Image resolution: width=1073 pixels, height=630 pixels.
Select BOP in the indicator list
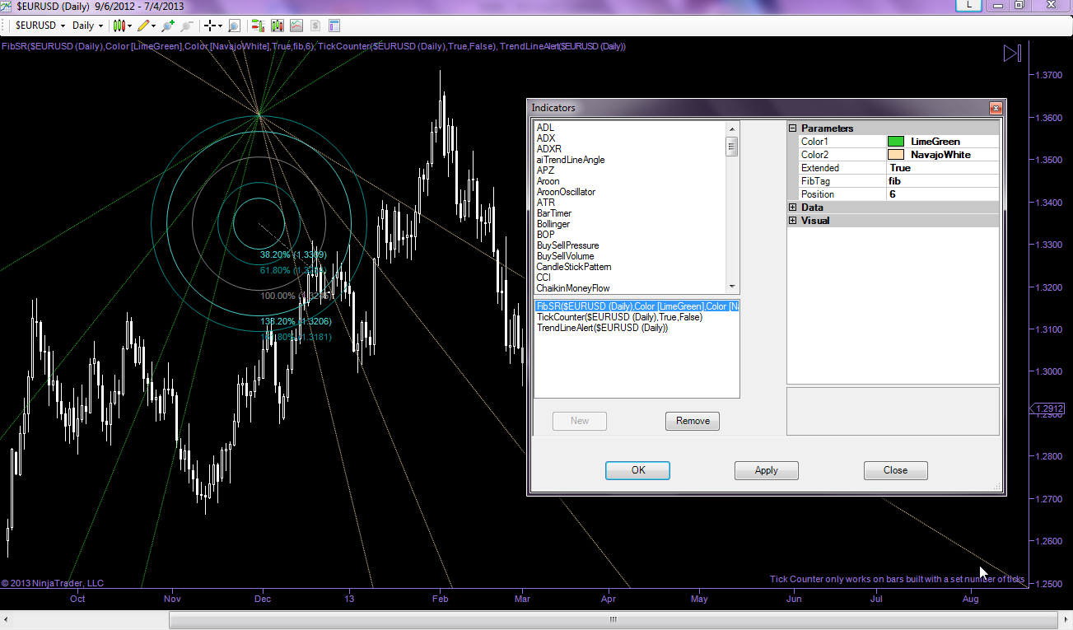click(545, 235)
